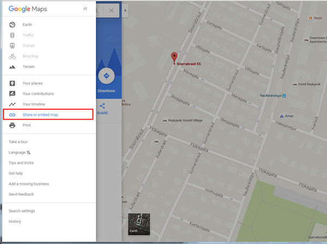Click the Earth globe icon

tap(13, 25)
